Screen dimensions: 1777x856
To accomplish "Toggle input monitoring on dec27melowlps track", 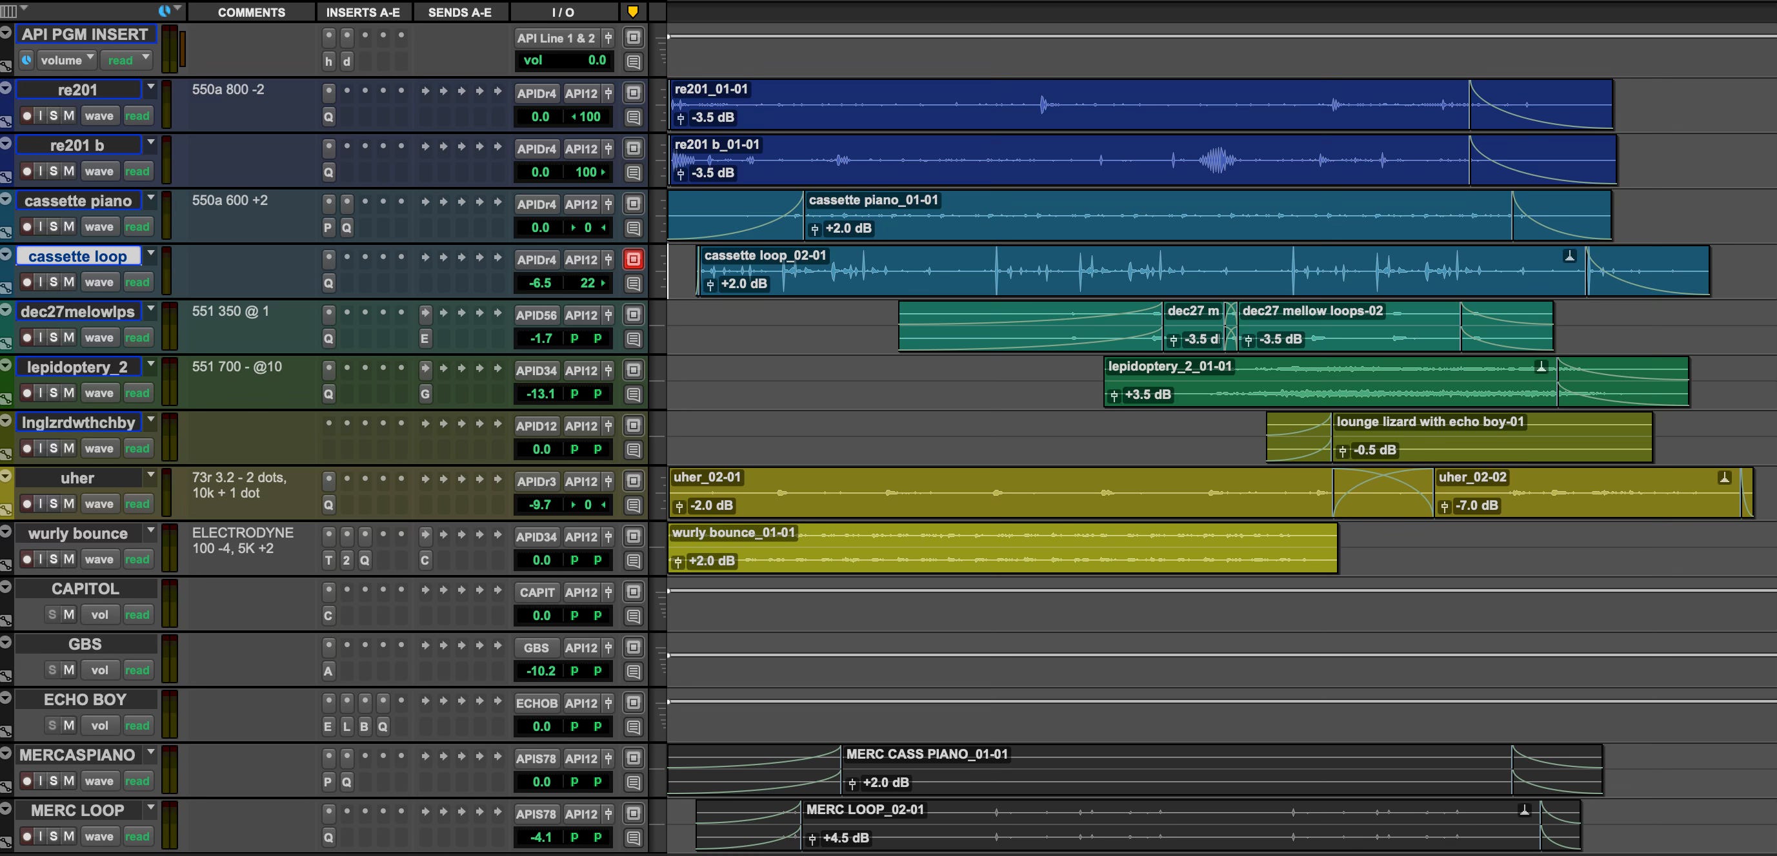I will [x=40, y=338].
